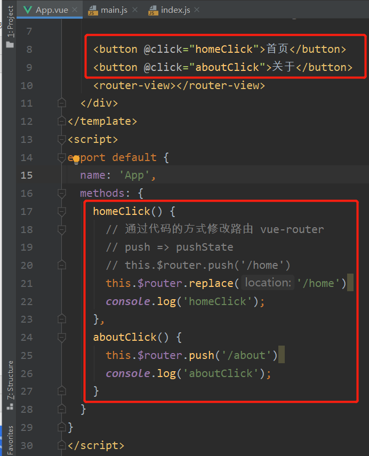Click the 'methods' keyword on line 16

102,193
